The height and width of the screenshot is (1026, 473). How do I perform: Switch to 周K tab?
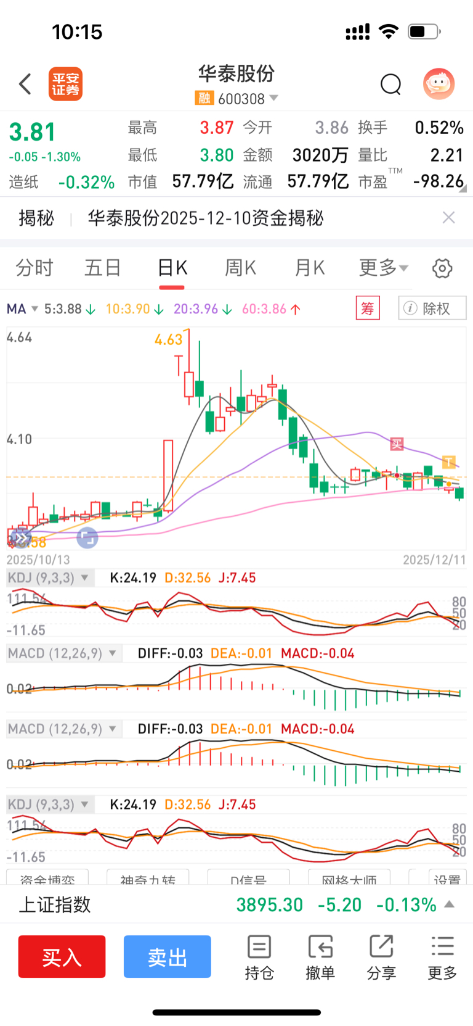pos(240,268)
